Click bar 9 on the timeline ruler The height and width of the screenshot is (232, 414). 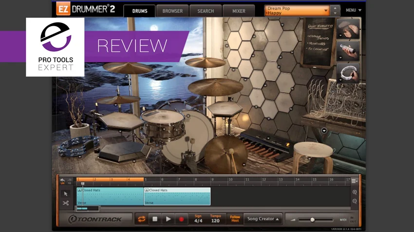click(x=212, y=180)
